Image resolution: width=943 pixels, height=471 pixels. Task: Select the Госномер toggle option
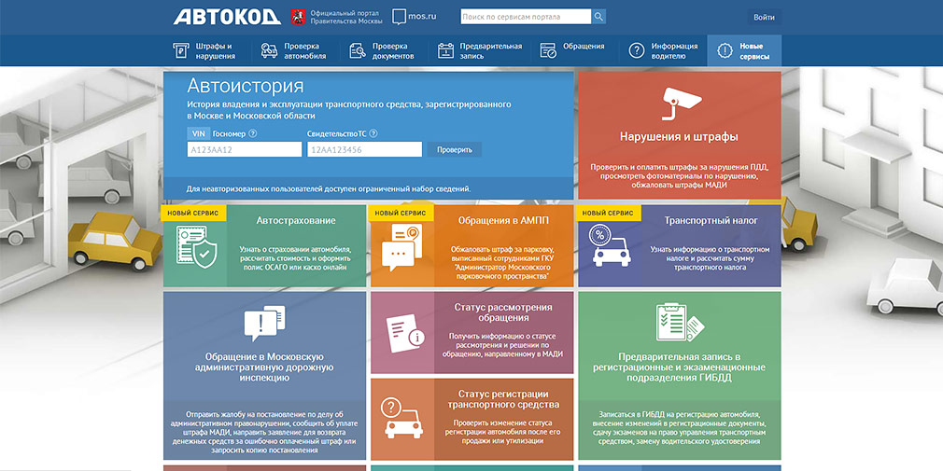(229, 134)
